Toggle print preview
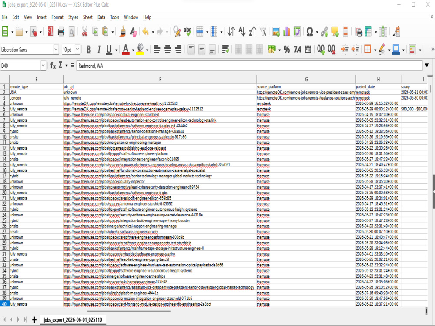The width and height of the screenshot is (435, 326). (x=72, y=32)
